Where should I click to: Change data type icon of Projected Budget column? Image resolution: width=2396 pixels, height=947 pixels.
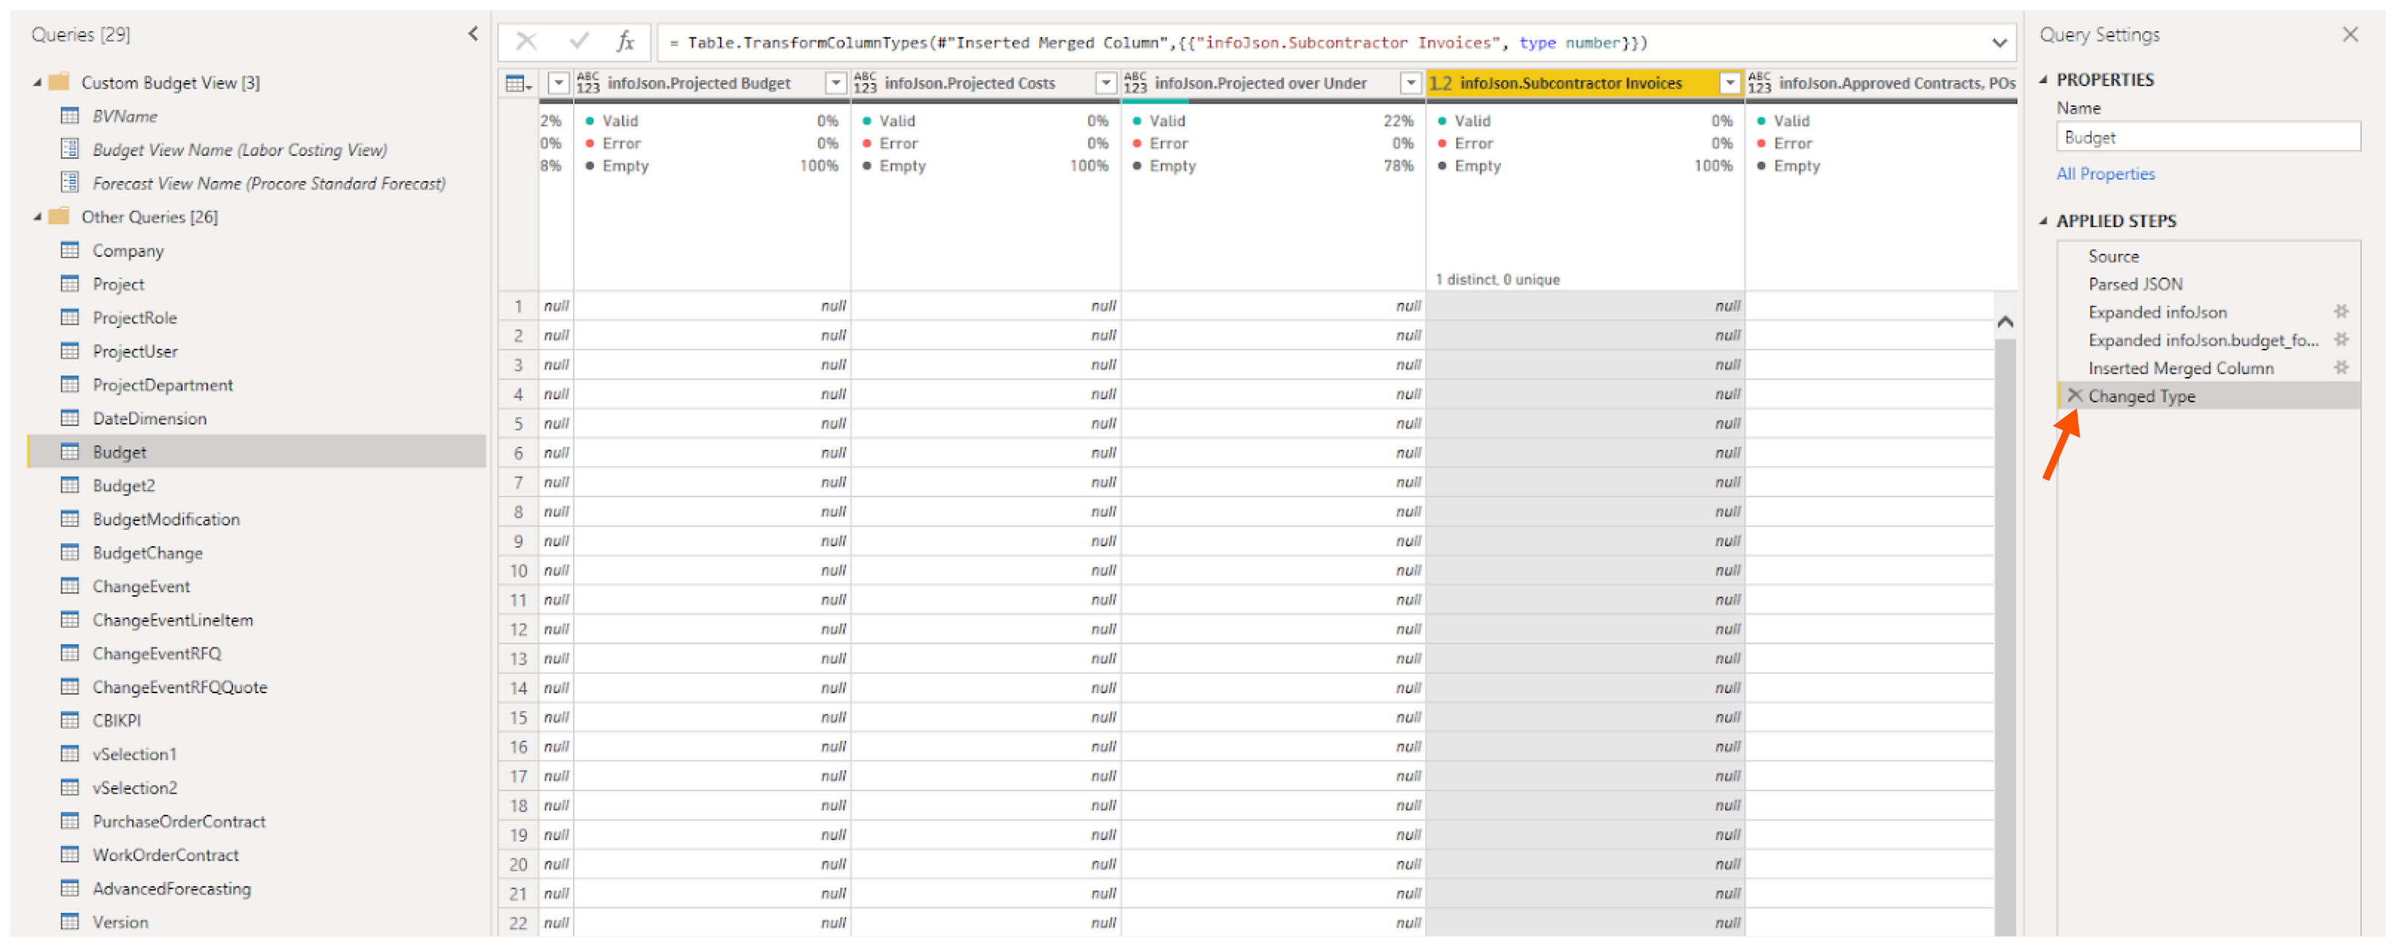[588, 84]
